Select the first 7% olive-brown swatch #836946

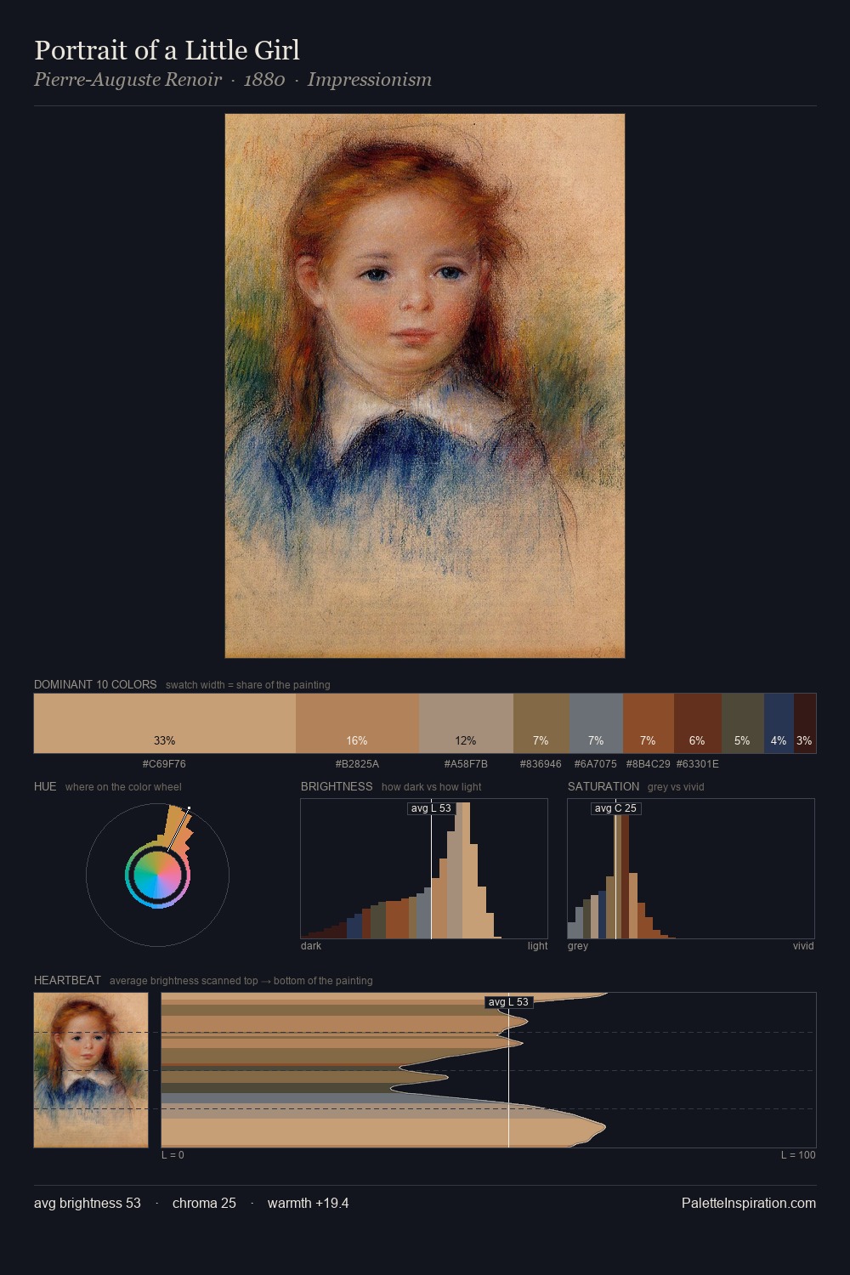click(x=541, y=723)
